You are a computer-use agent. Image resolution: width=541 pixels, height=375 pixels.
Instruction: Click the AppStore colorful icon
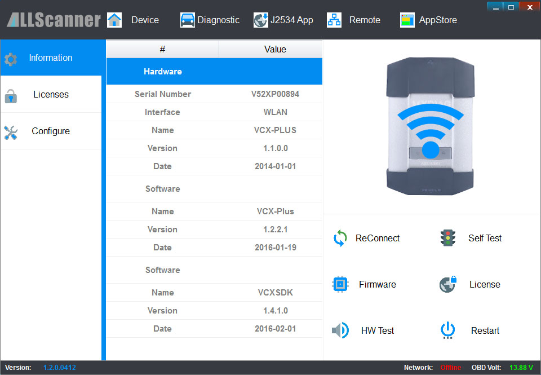point(407,20)
